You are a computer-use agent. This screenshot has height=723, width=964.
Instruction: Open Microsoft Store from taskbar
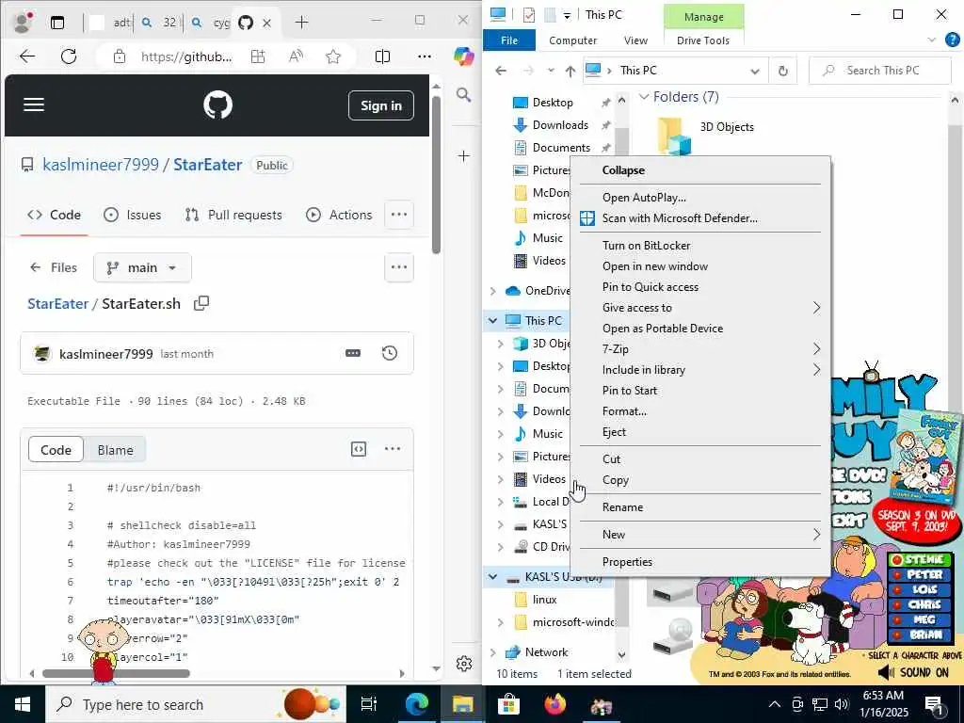tap(509, 704)
